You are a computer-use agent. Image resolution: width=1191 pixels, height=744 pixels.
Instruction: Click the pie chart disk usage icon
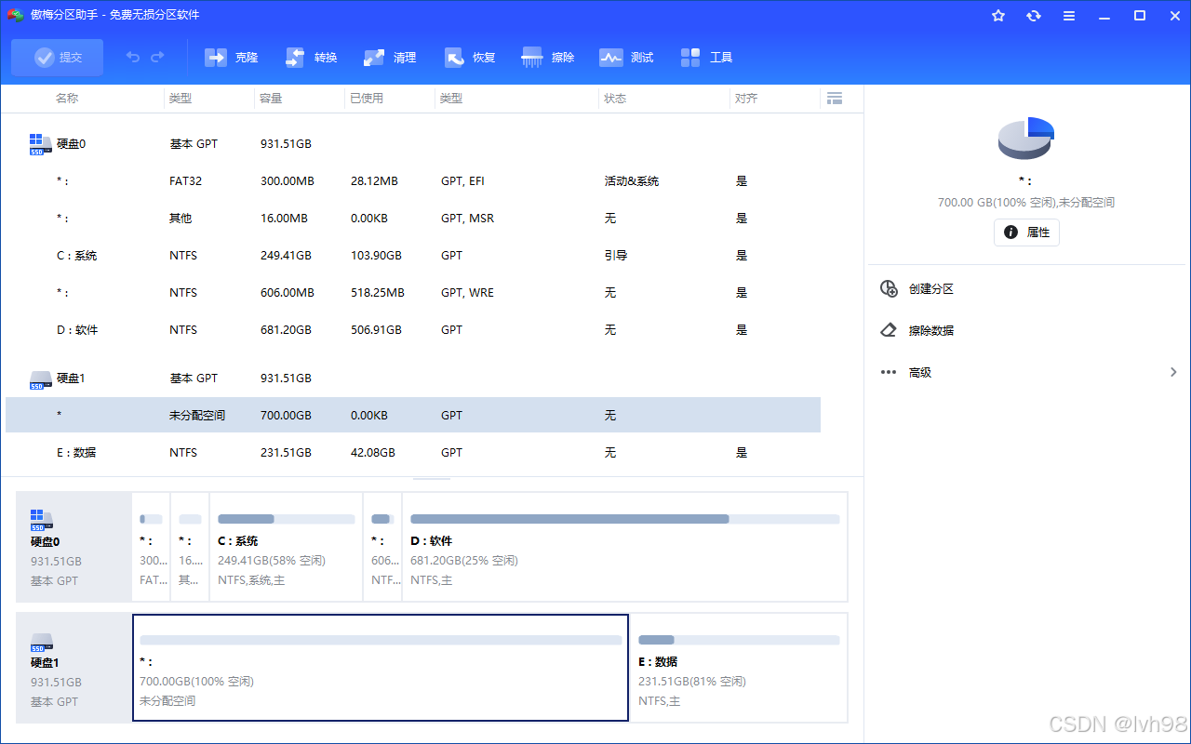(1026, 139)
